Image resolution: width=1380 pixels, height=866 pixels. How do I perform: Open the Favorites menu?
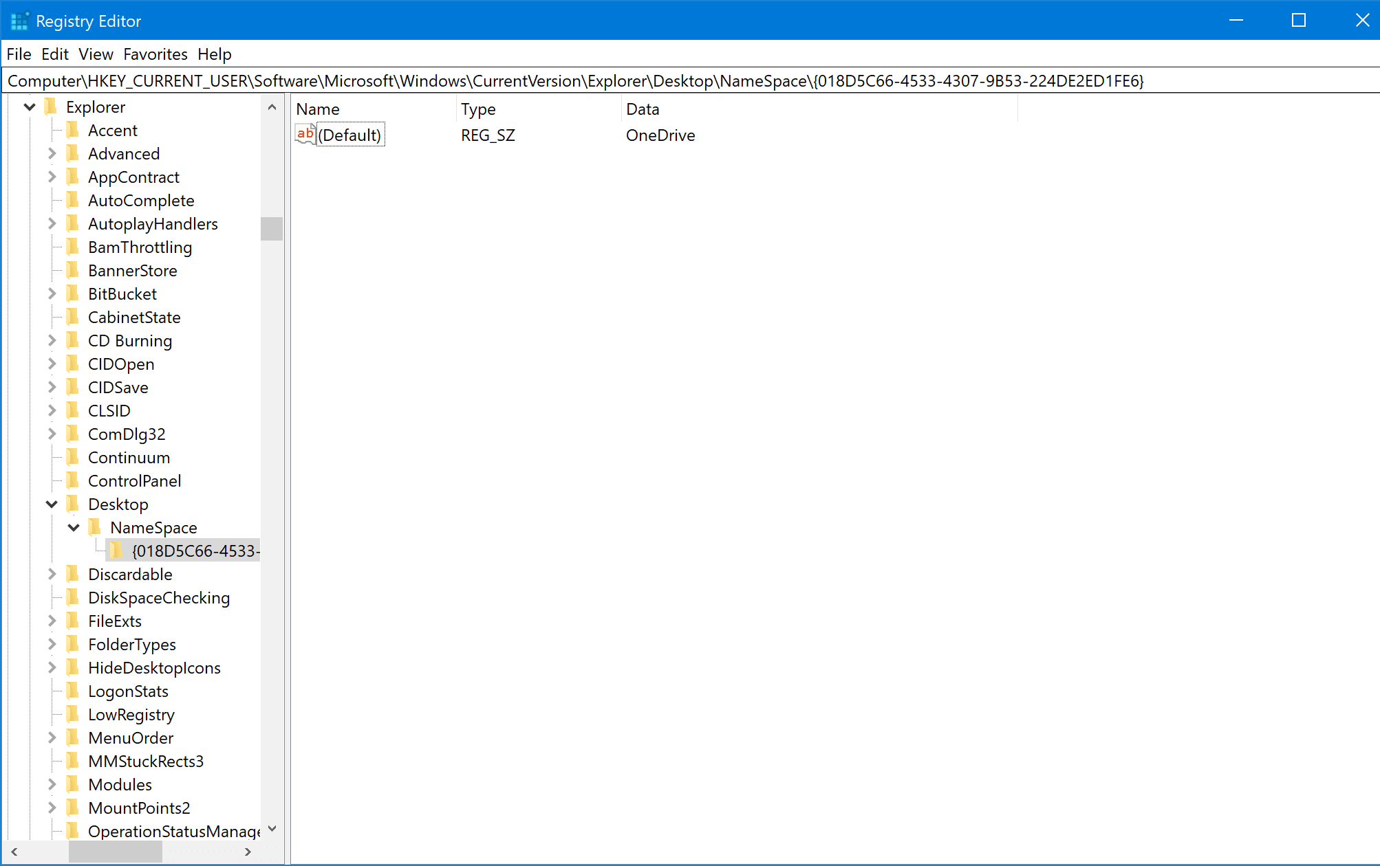(x=155, y=54)
